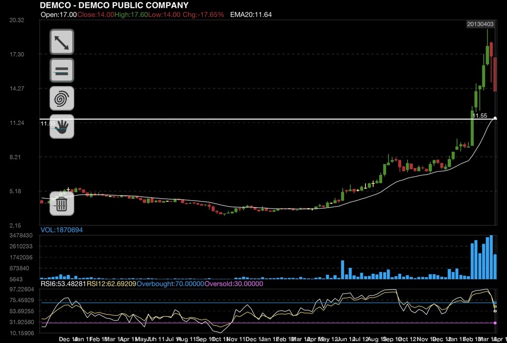Image resolution: width=507 pixels, height=343 pixels.
Task: Click the Overbought:70.00000 label
Action: [170, 284]
